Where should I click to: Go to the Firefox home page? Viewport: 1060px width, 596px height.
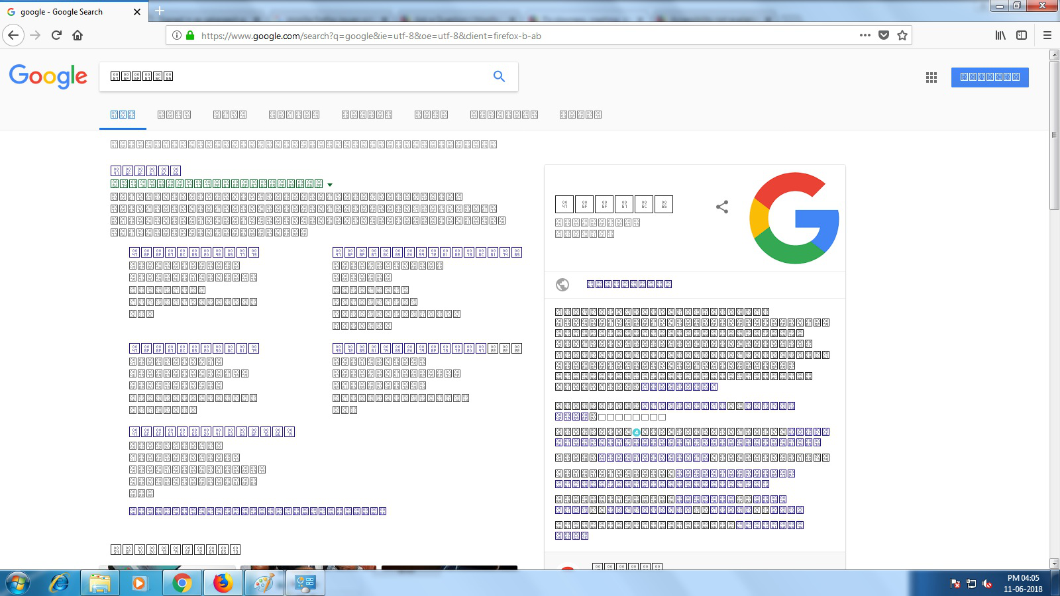pos(78,35)
